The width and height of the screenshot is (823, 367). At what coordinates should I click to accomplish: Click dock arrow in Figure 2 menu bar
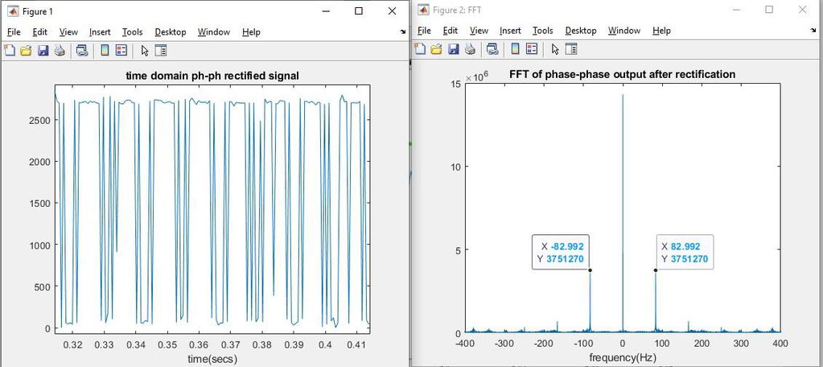(x=813, y=31)
